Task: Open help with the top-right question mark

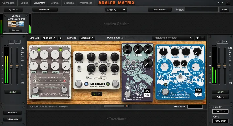Action: point(228,3)
